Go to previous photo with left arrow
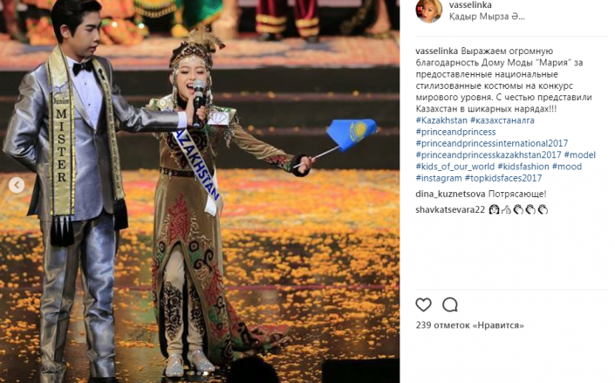 point(17,185)
